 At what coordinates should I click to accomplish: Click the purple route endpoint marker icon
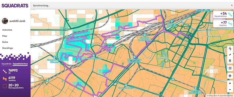coord(189,36)
